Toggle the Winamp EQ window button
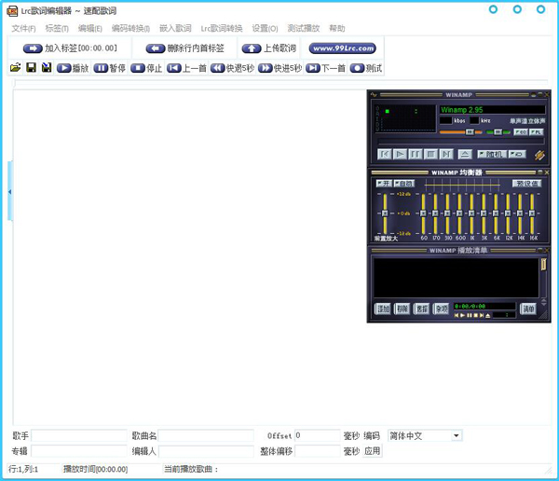 [x=521, y=132]
